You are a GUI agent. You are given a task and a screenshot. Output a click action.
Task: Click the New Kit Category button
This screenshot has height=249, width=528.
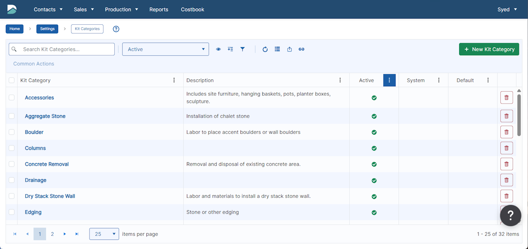(489, 49)
